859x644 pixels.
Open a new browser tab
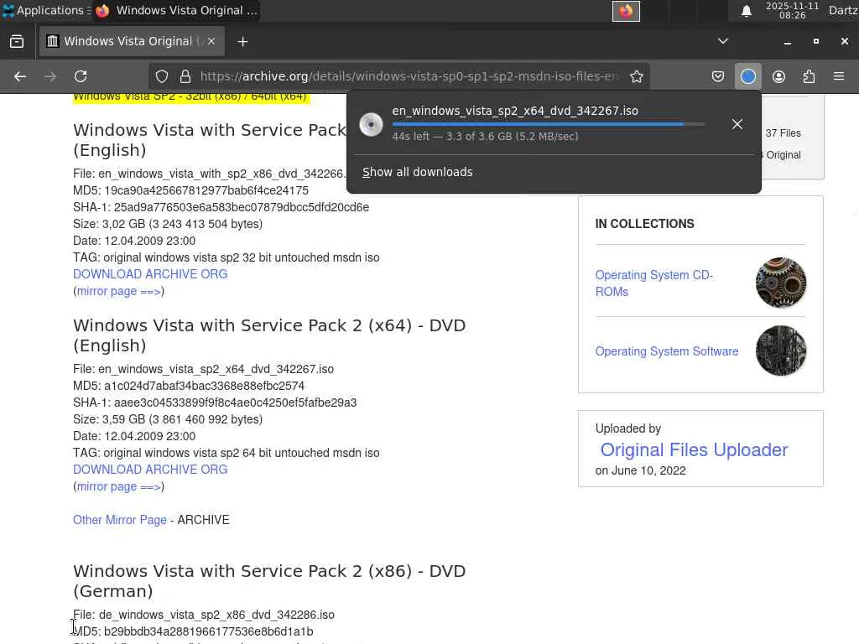[242, 41]
